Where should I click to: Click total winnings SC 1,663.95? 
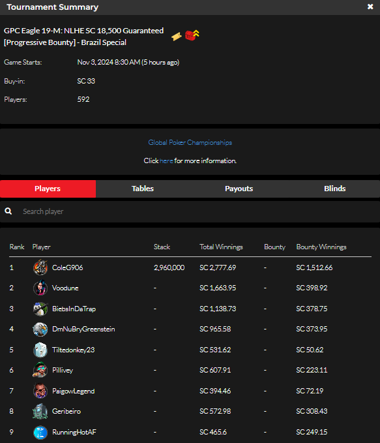click(218, 288)
